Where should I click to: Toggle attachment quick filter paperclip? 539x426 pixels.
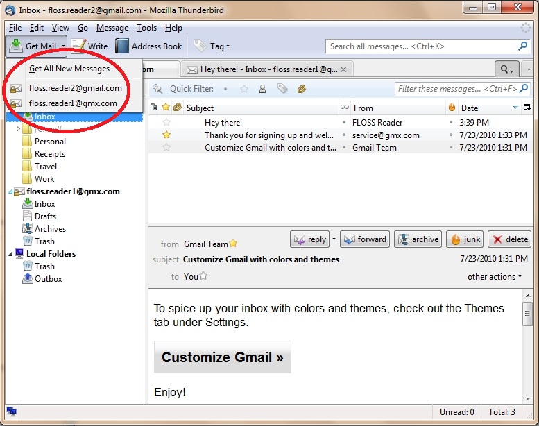pyautogui.click(x=302, y=89)
